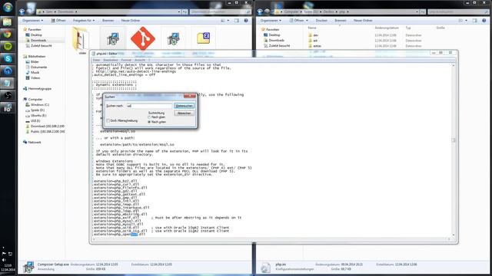
Task: Open the Ansicht menu in Editor
Action: click(140, 60)
